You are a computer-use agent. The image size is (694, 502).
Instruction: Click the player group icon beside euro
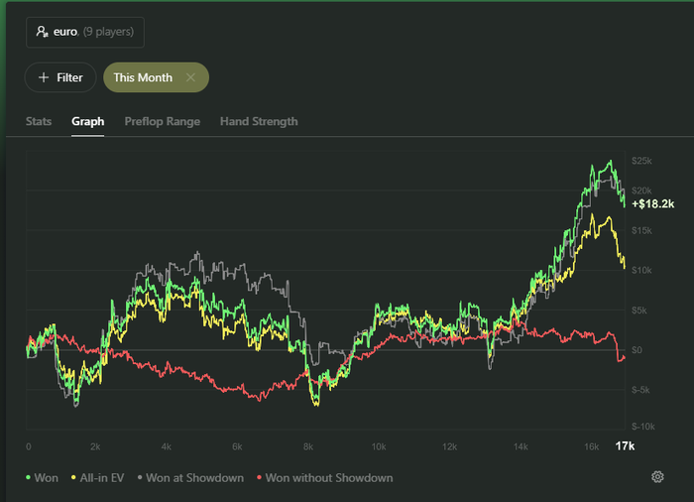tap(42, 32)
